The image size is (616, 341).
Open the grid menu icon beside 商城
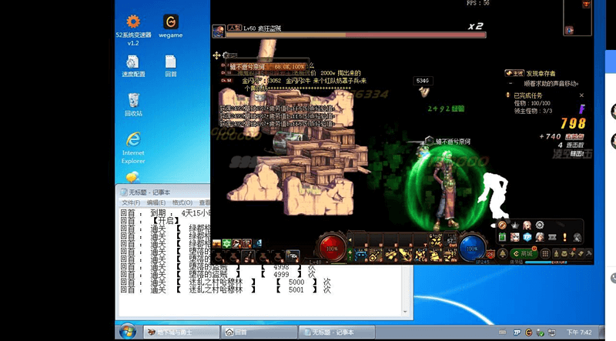pyautogui.click(x=545, y=254)
